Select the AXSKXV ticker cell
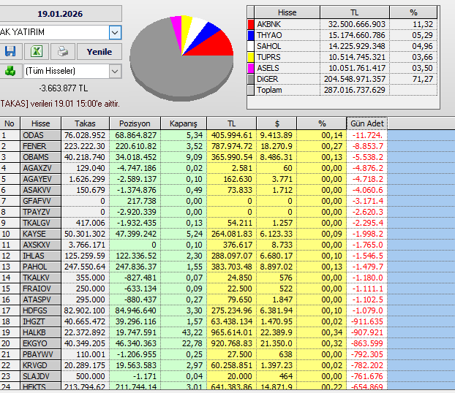This screenshot has width=455, height=393. 41,245
